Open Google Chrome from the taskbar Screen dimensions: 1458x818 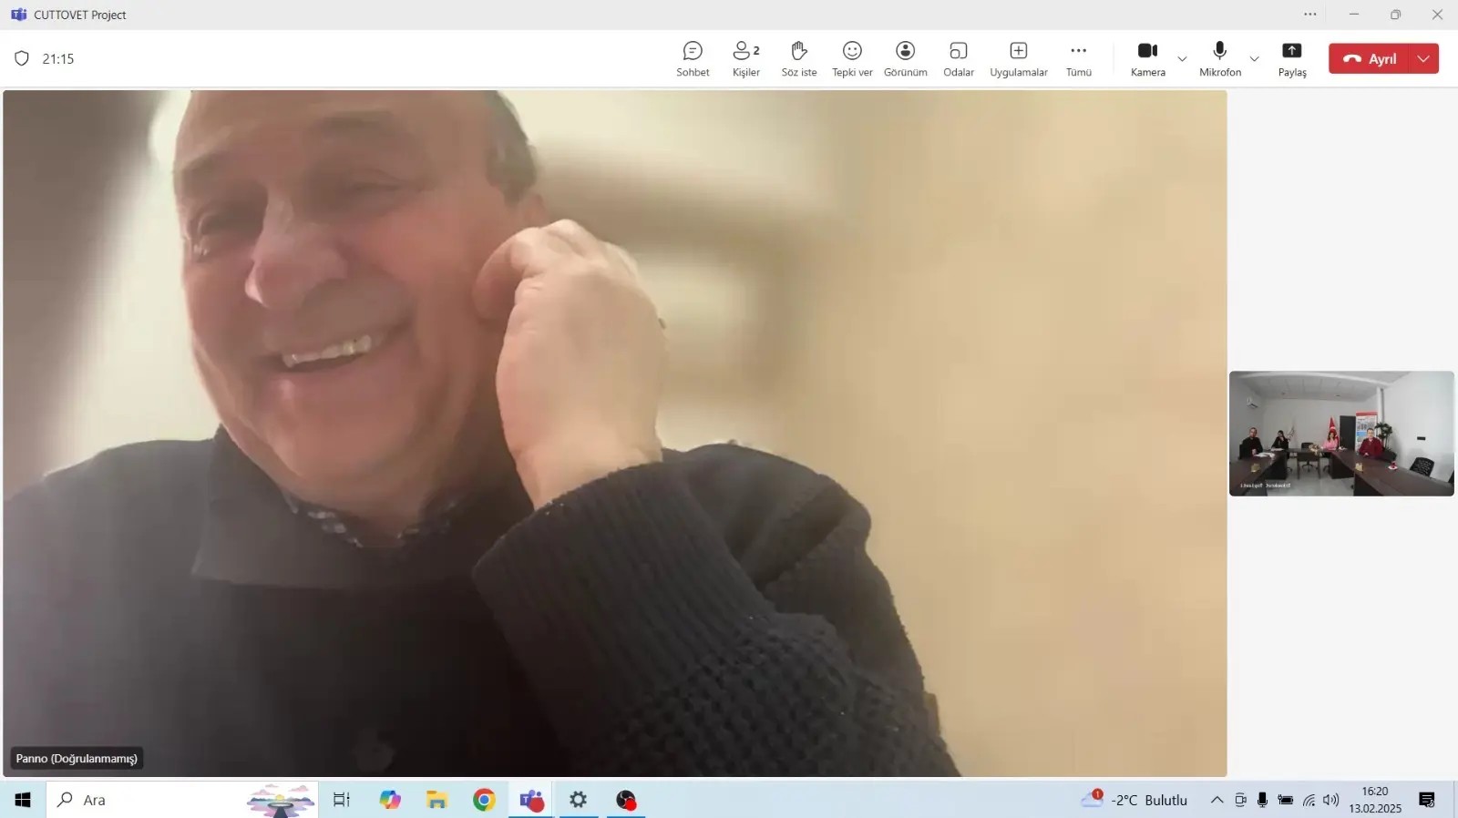pos(484,800)
